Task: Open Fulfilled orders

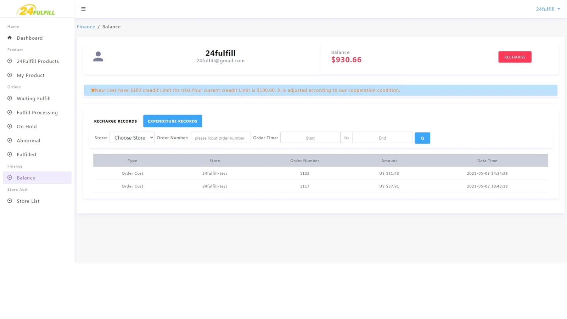Action: tap(26, 155)
